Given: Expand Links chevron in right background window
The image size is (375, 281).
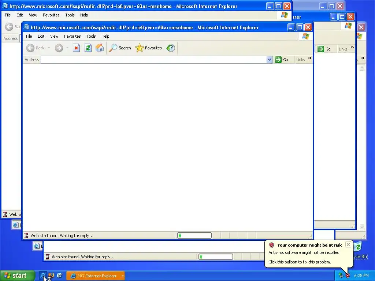Looking at the screenshot, I should (352, 48).
